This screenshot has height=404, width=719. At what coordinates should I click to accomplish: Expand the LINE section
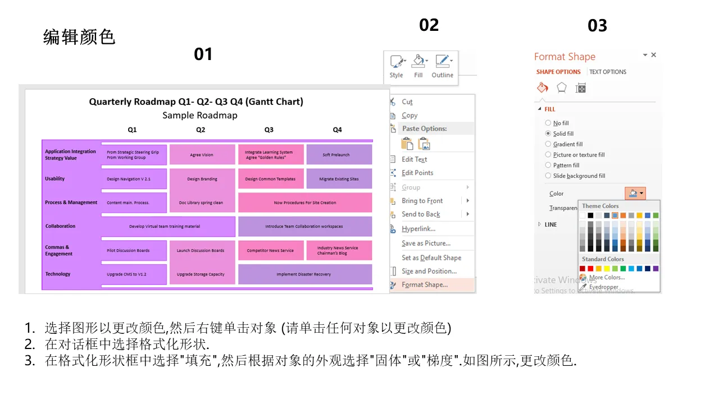pyautogui.click(x=540, y=224)
